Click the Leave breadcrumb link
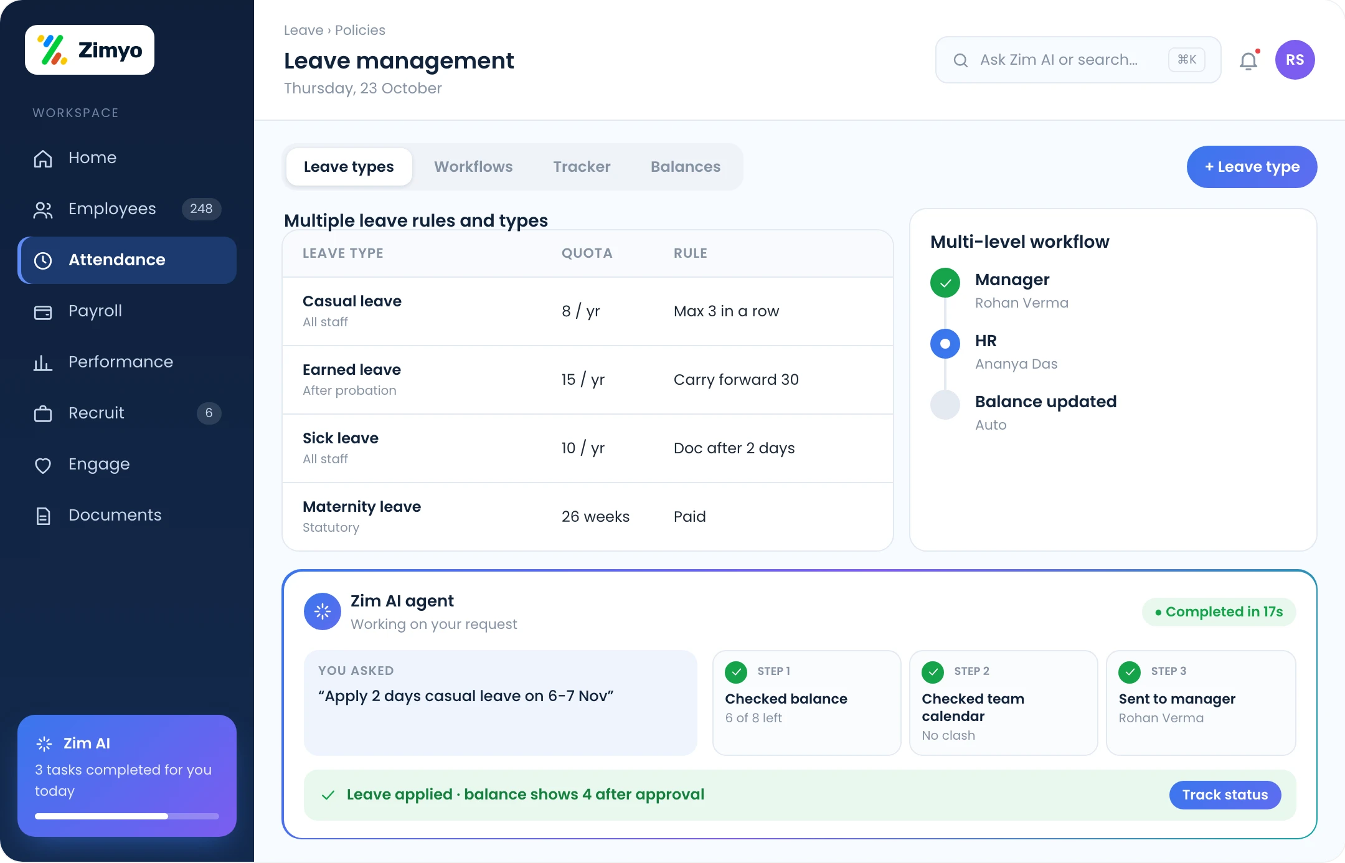1345x863 pixels. tap(303, 30)
